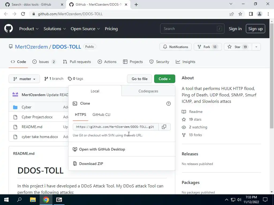Open the Cyber folder
This screenshot has width=274, height=205.
26,107
